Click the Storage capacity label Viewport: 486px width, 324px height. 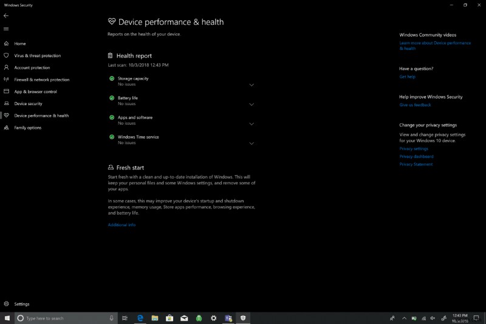pos(133,79)
